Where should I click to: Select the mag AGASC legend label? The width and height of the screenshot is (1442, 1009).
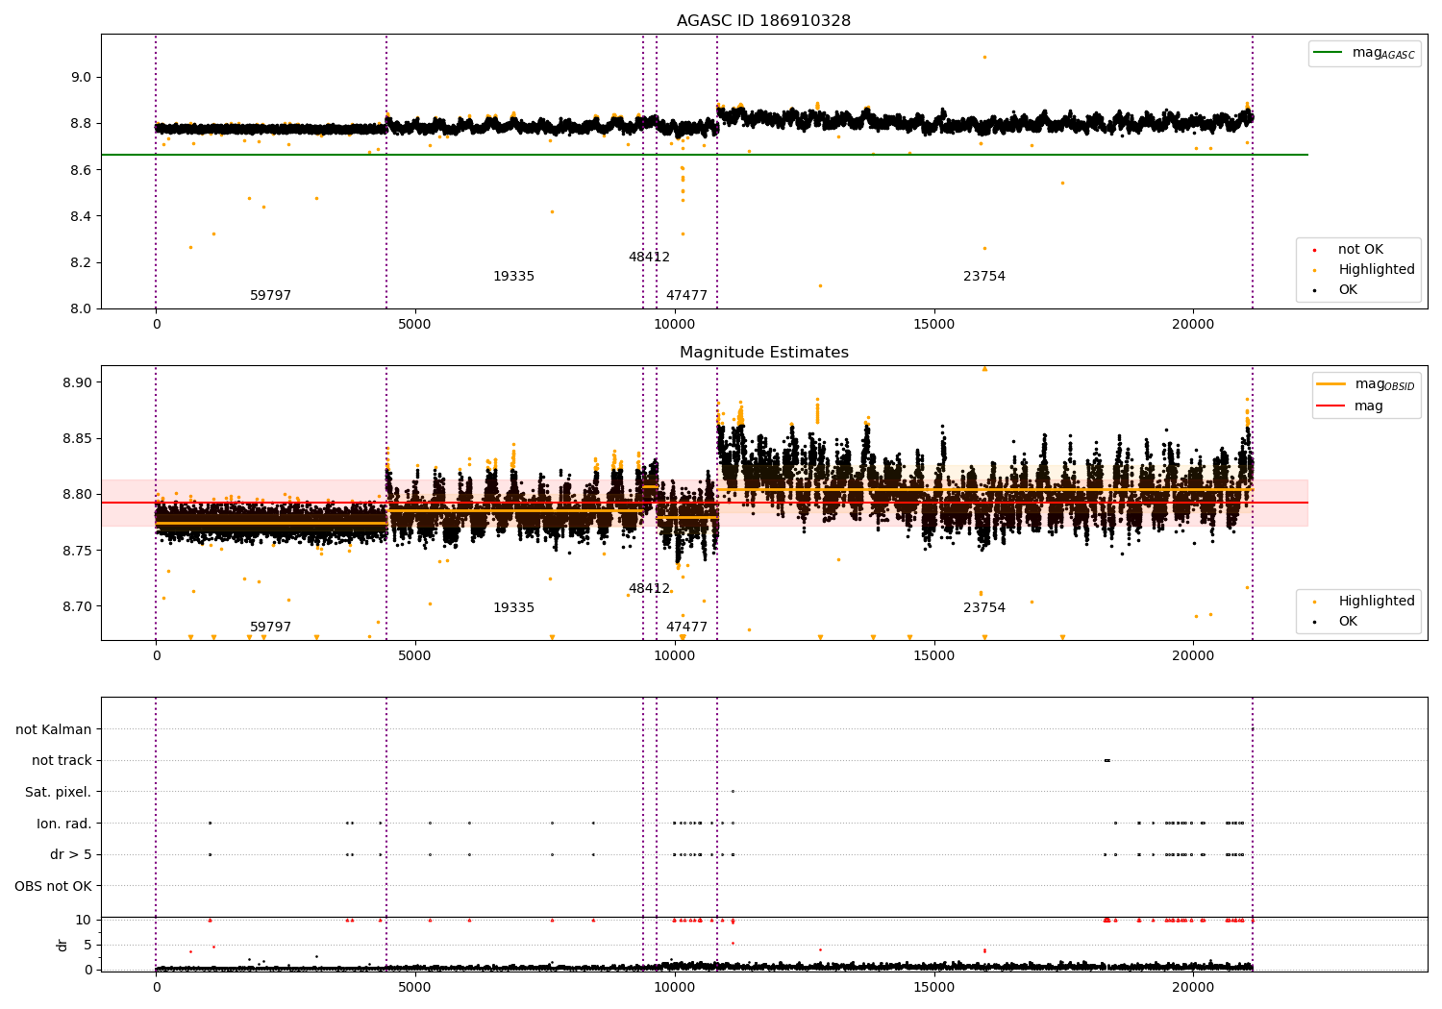tap(1383, 53)
